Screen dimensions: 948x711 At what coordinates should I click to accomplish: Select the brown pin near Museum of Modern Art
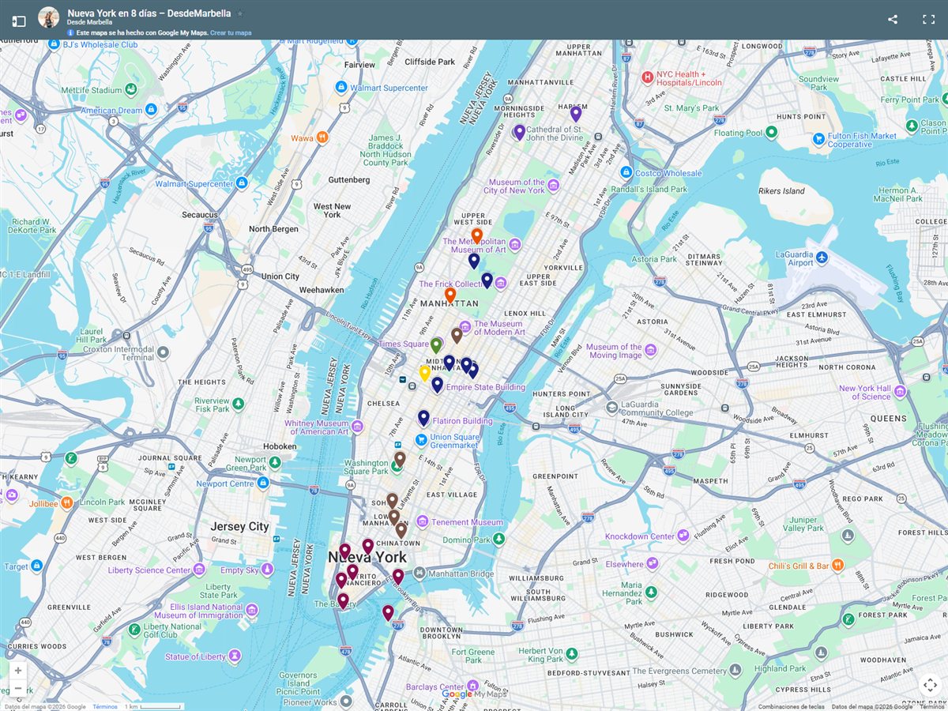point(457,335)
